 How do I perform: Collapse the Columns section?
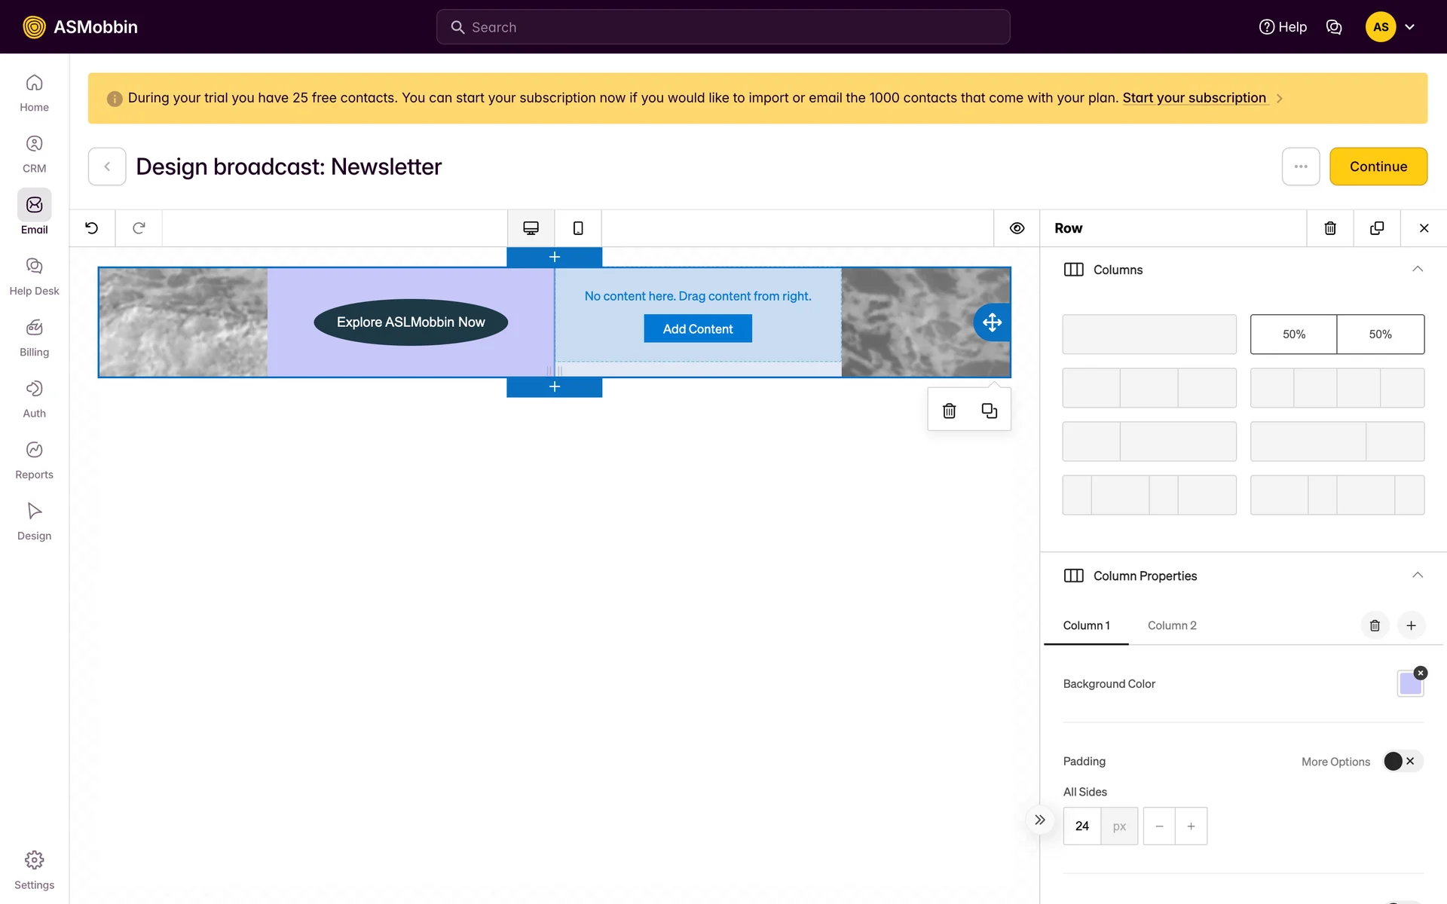click(x=1417, y=270)
